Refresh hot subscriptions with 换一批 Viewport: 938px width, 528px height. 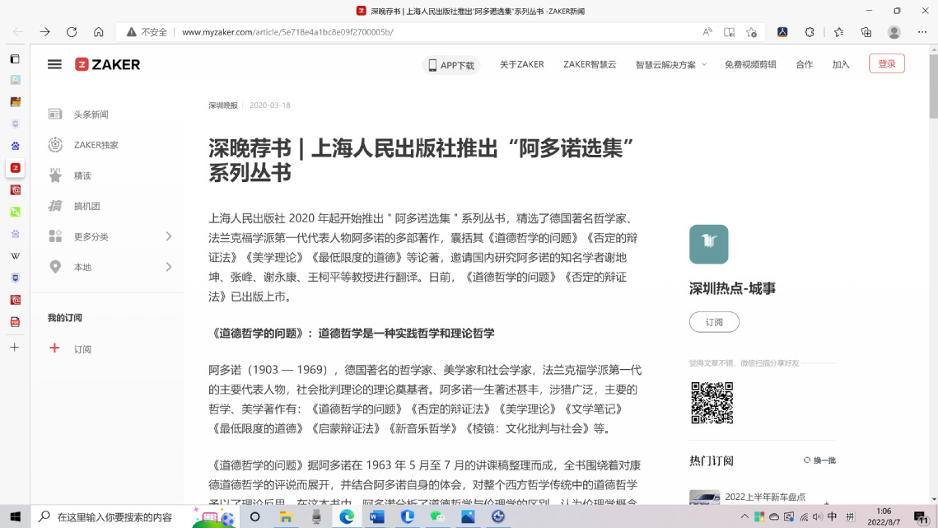click(x=819, y=460)
